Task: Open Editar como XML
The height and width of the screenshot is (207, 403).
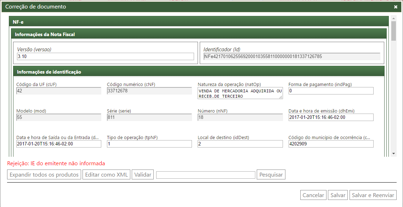Action: (x=106, y=175)
